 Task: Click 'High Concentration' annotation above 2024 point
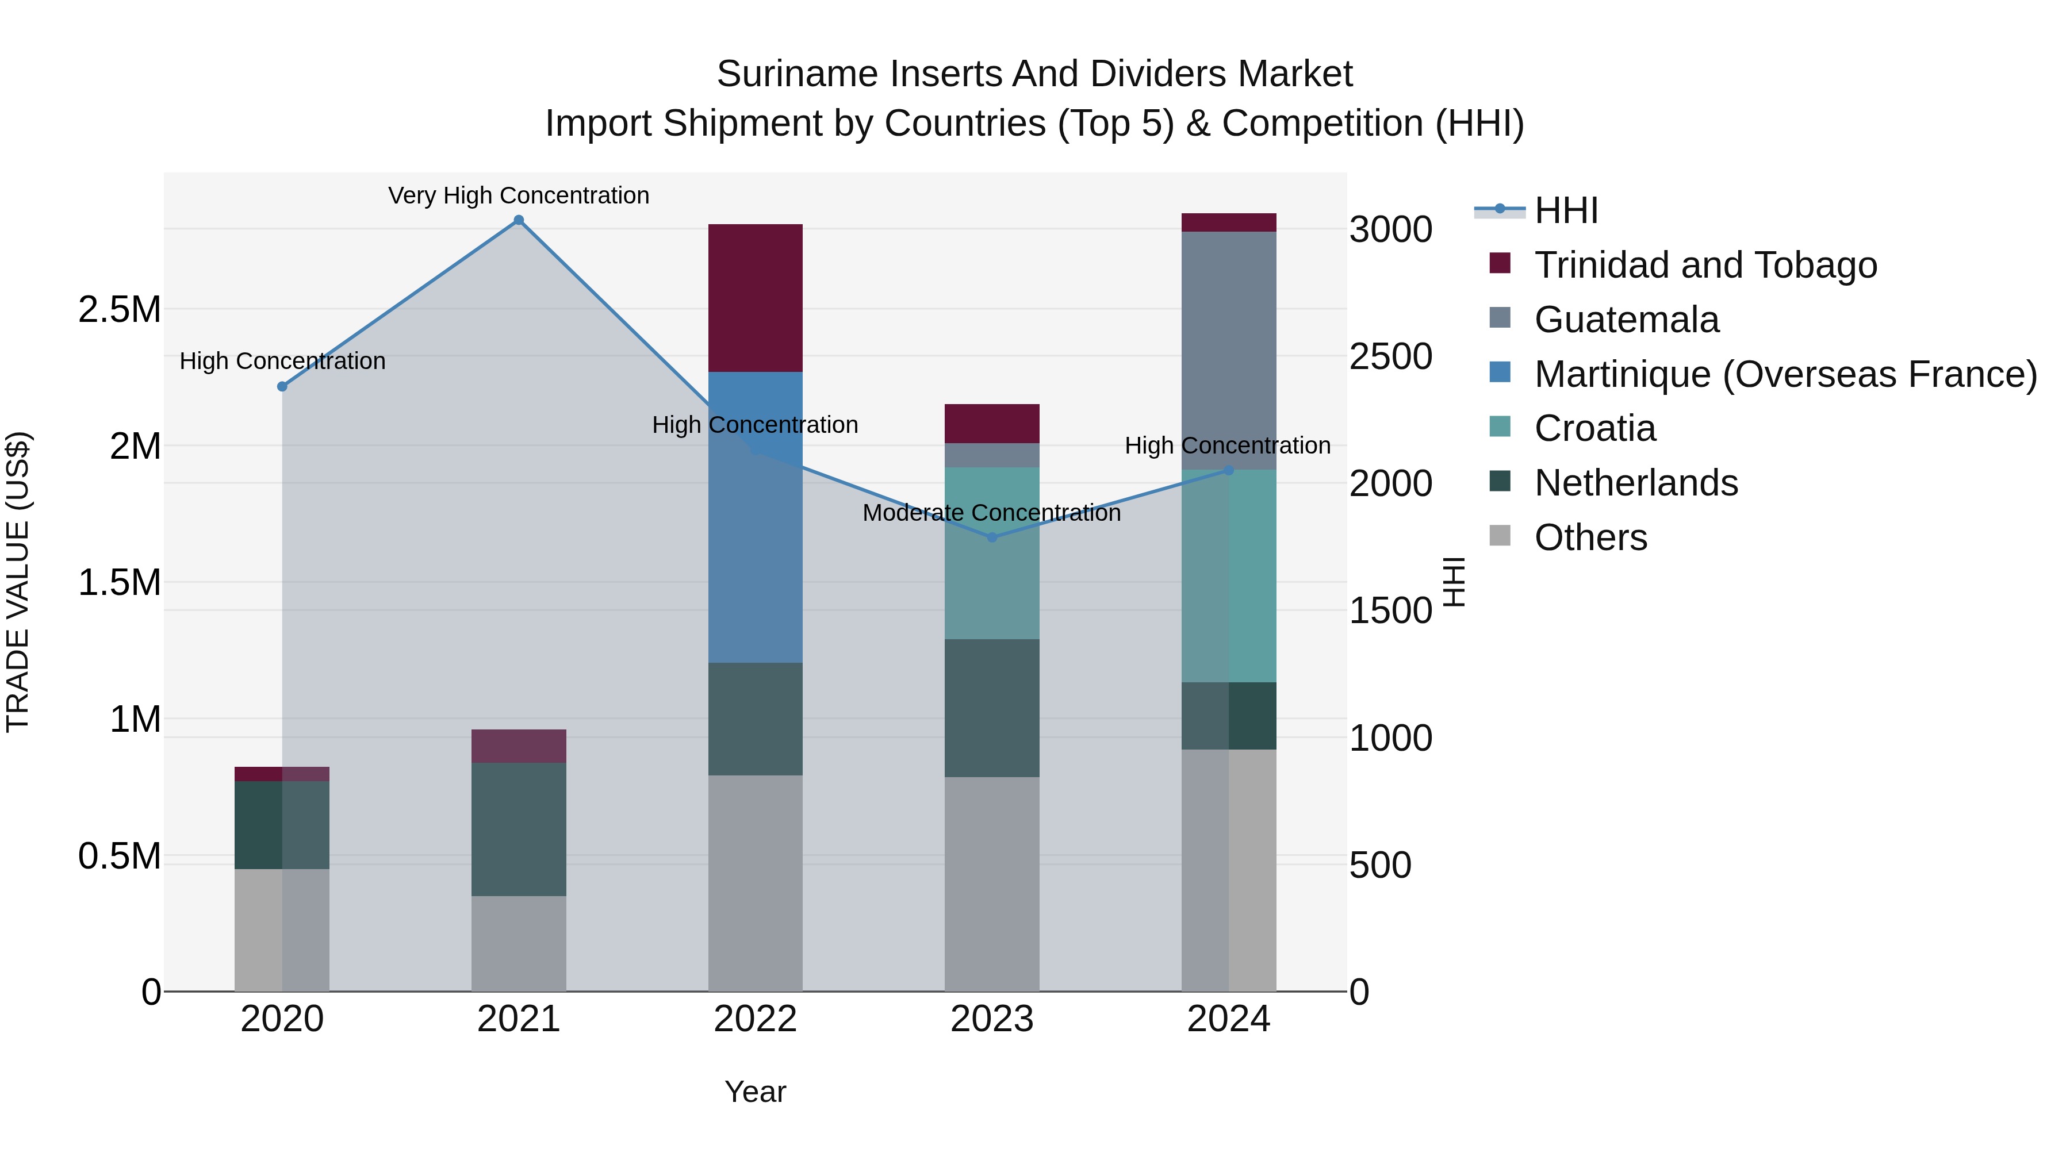[x=1228, y=446]
